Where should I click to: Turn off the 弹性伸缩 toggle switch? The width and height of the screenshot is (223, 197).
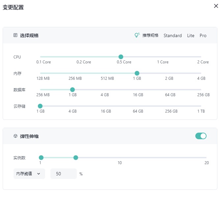point(201,136)
